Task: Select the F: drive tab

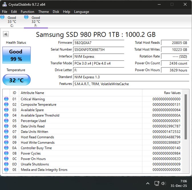Action: [x=35, y=21]
